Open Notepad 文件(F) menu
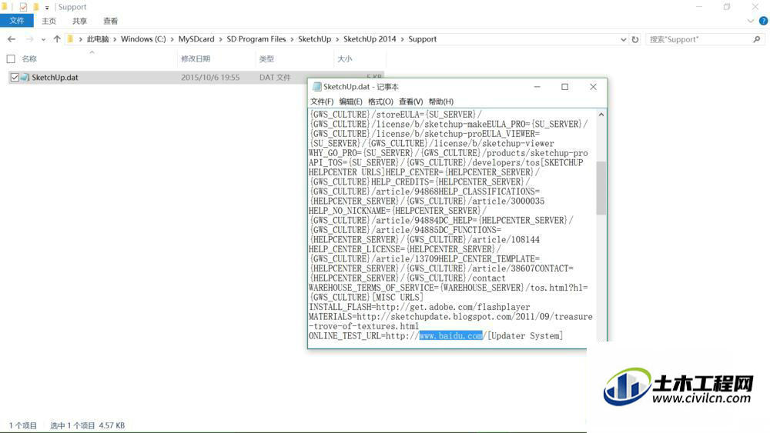The height and width of the screenshot is (433, 770). click(x=322, y=102)
